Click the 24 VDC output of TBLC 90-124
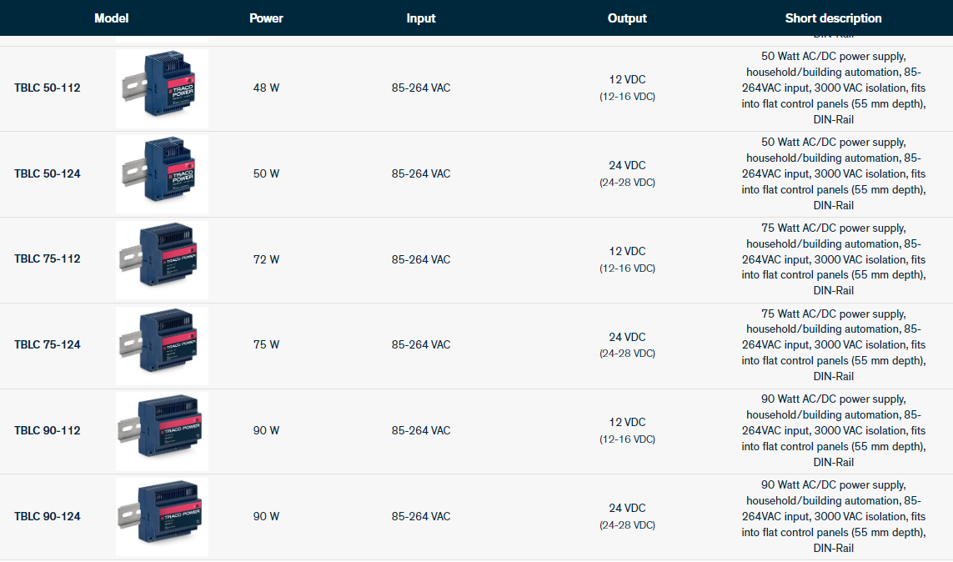Image resolution: width=953 pixels, height=562 pixels. [x=627, y=508]
